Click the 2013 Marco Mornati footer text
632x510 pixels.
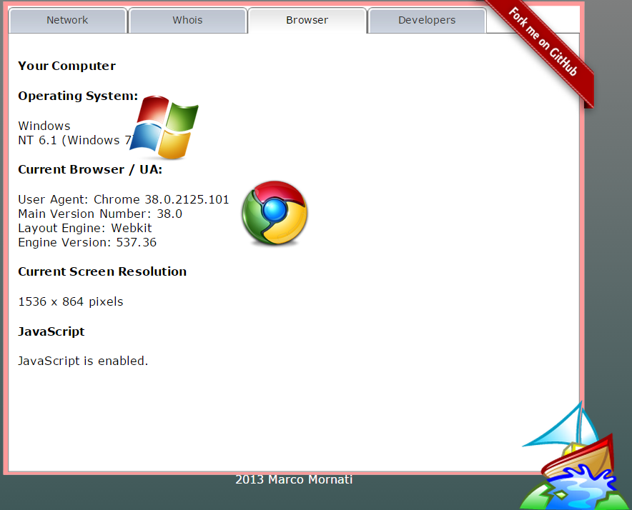click(x=294, y=479)
